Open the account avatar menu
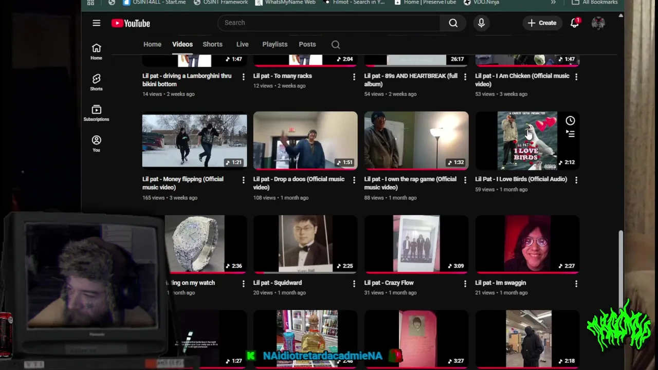Viewport: 658px width, 370px height. [x=598, y=23]
